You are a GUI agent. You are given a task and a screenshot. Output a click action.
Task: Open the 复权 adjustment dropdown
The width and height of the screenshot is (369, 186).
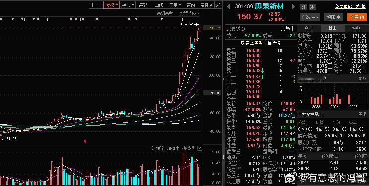tap(111, 5)
